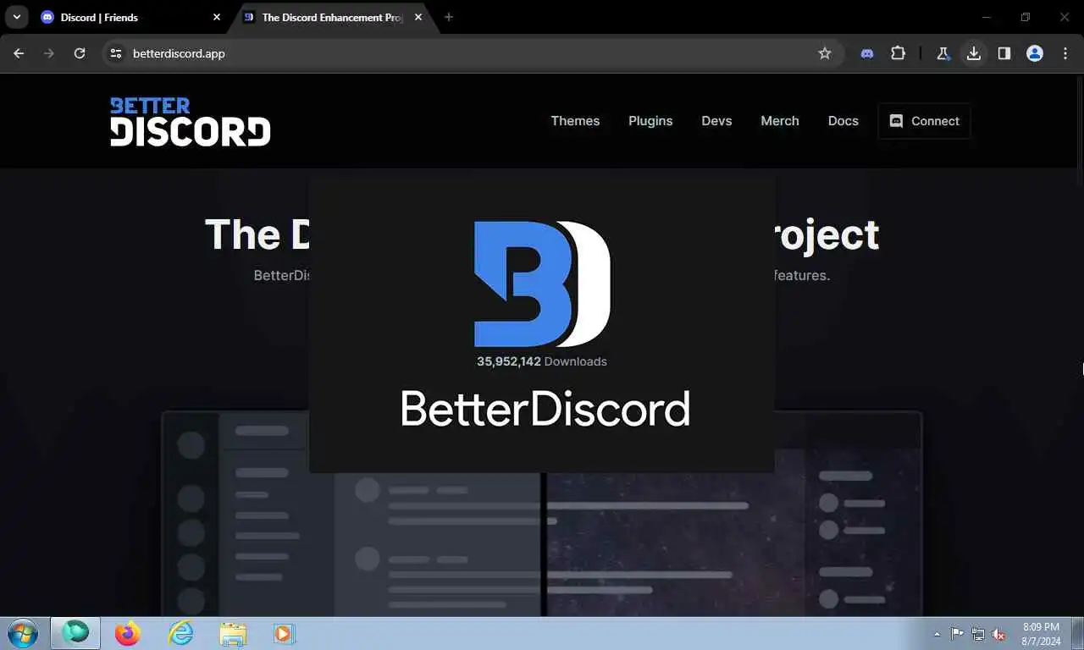
Task: Click the browser back arrow
Action: (x=19, y=53)
